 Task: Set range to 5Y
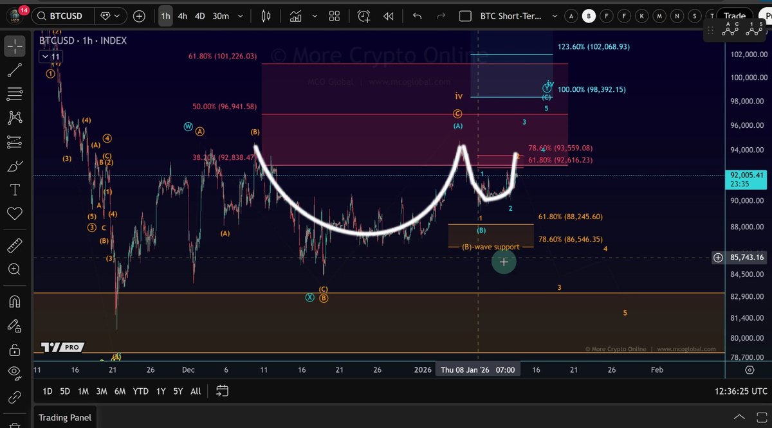[x=178, y=391]
